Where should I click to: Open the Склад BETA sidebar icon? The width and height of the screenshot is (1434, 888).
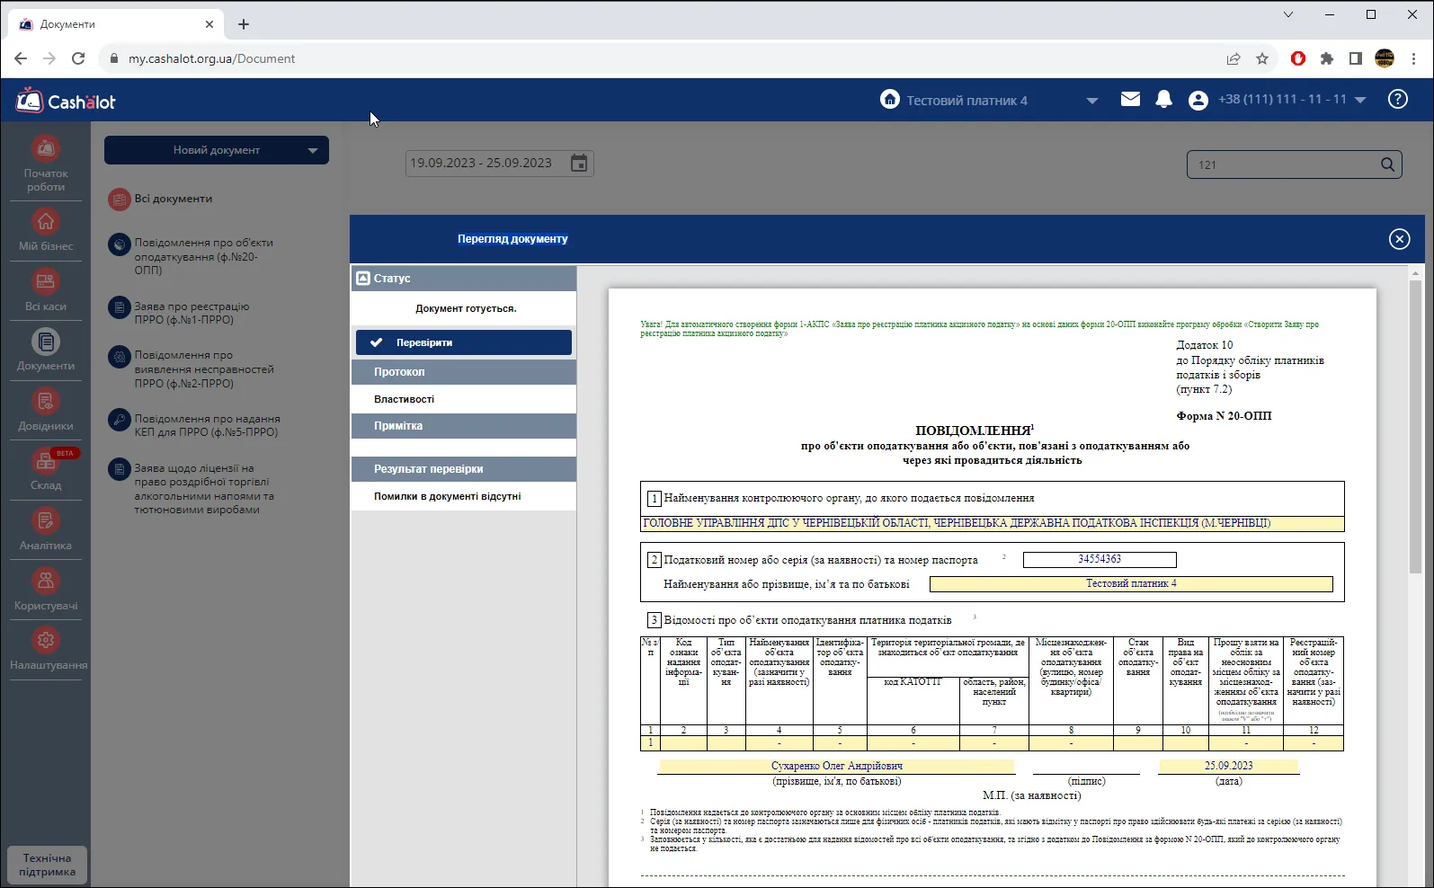[46, 461]
